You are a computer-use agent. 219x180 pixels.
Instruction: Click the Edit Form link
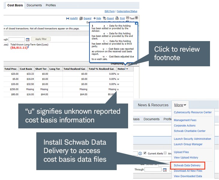109,11
